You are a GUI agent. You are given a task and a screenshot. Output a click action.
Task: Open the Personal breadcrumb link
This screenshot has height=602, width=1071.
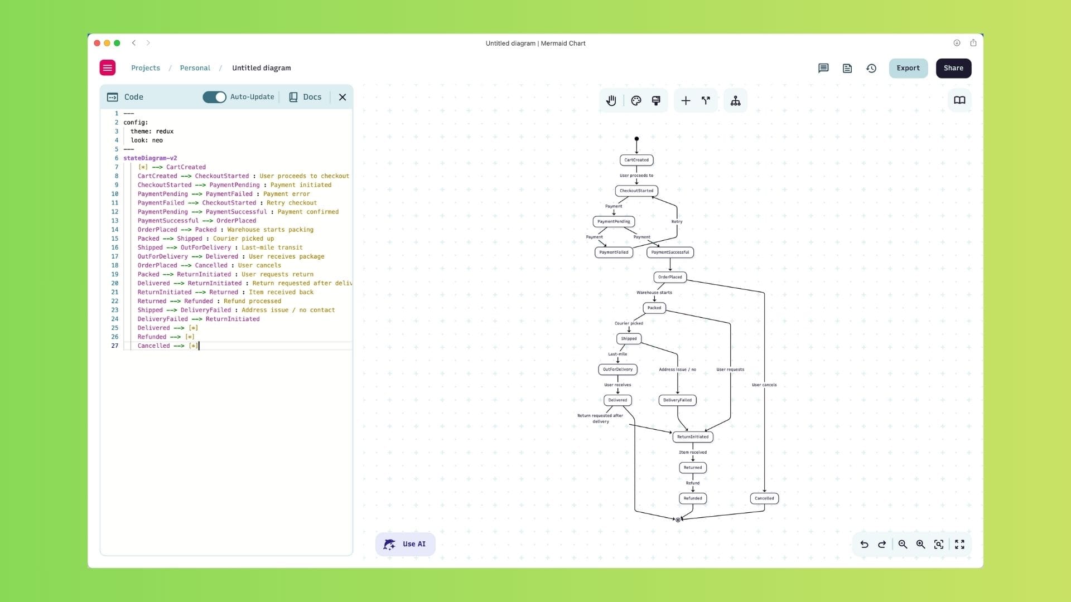(x=195, y=68)
